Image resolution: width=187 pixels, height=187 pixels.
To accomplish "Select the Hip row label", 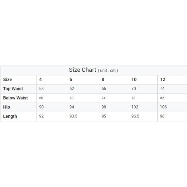I will [x=6, y=107].
